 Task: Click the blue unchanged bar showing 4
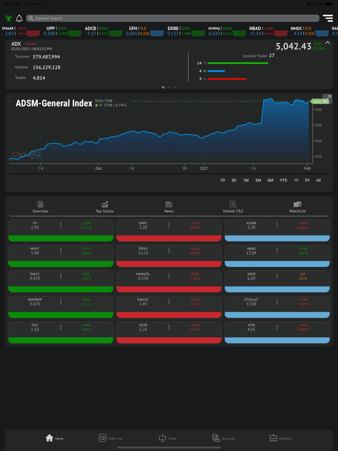click(x=216, y=71)
